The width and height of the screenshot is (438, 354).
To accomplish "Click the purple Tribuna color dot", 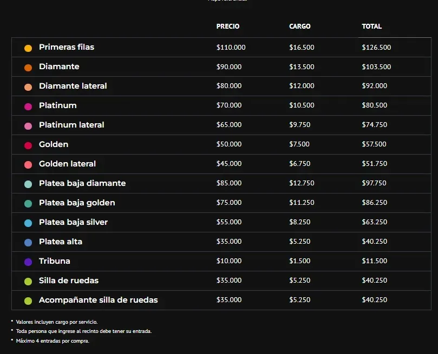I will (x=28, y=262).
